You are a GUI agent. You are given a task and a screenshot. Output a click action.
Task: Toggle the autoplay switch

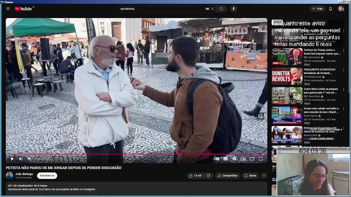tap(217, 159)
